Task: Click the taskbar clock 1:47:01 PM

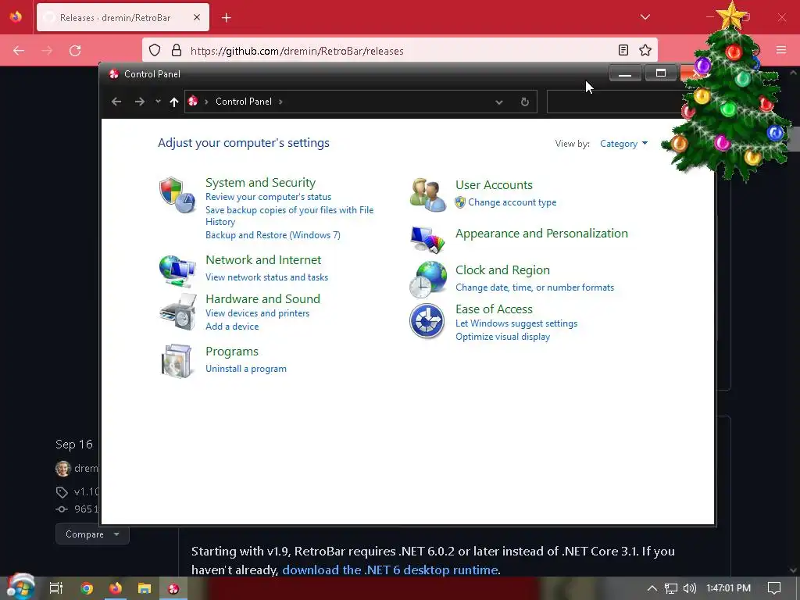Action: click(x=729, y=588)
